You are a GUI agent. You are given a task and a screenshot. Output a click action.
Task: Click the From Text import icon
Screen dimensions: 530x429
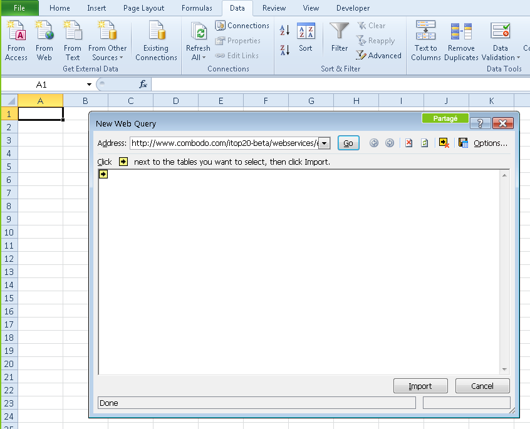click(x=73, y=31)
